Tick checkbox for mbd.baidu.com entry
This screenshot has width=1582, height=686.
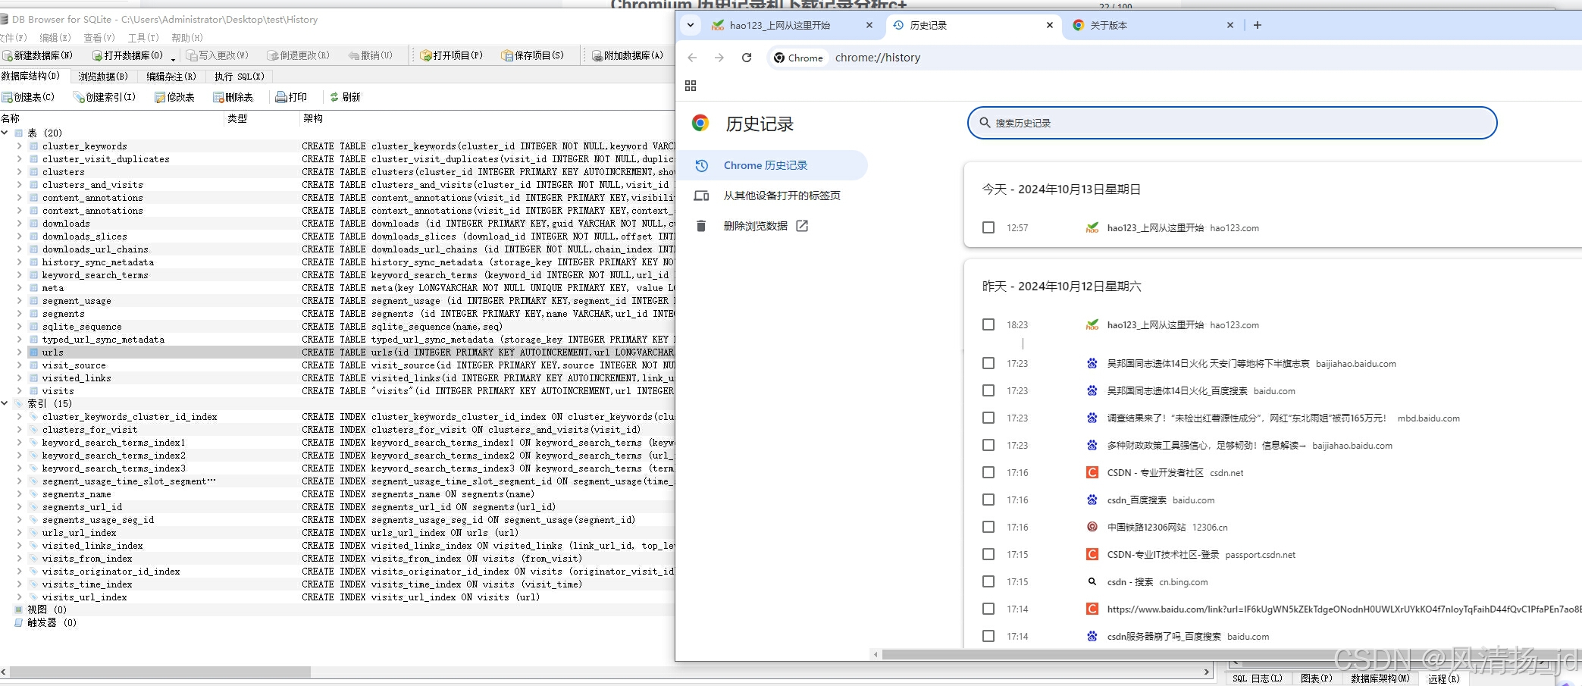click(x=988, y=418)
